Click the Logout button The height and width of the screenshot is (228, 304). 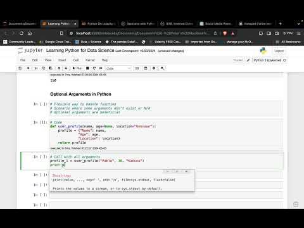279,51
